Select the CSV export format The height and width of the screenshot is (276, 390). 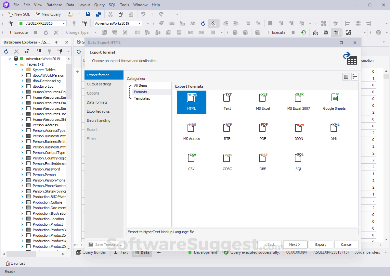(x=191, y=161)
